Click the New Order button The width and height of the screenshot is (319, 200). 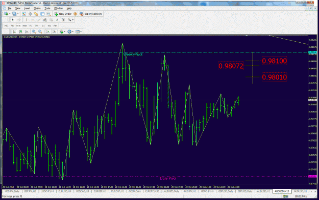click(x=63, y=14)
